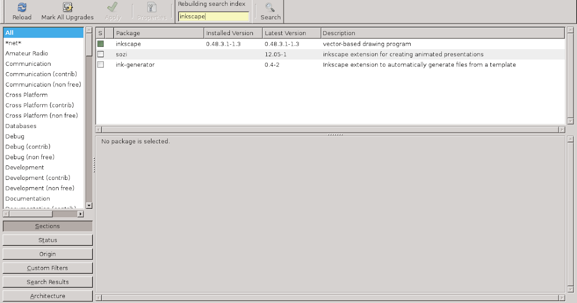Select the Documentation section
This screenshot has height=303, width=577.
click(43, 199)
